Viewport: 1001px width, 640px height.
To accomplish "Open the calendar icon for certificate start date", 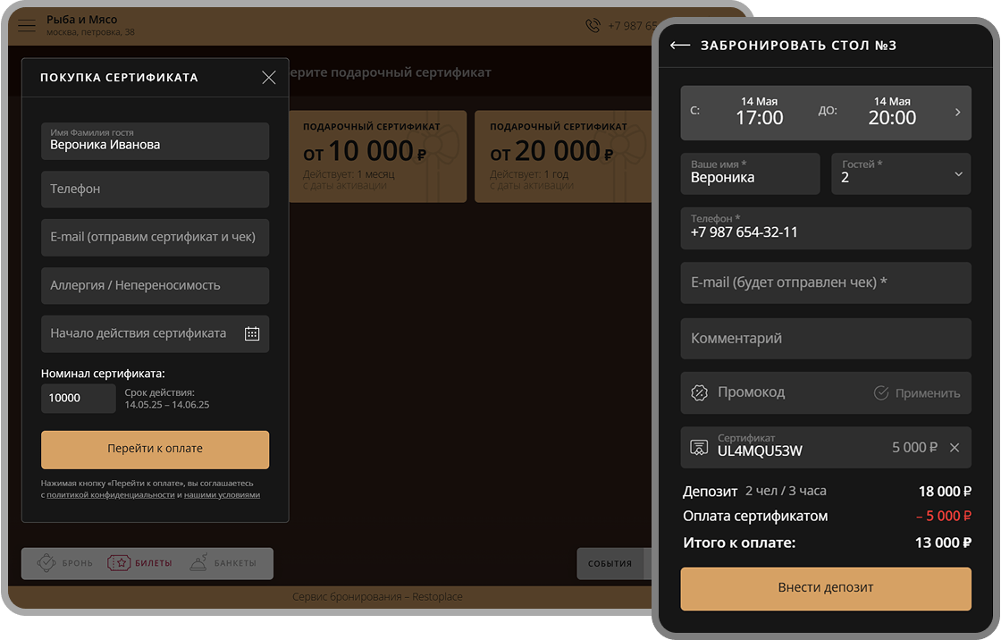I will [252, 333].
